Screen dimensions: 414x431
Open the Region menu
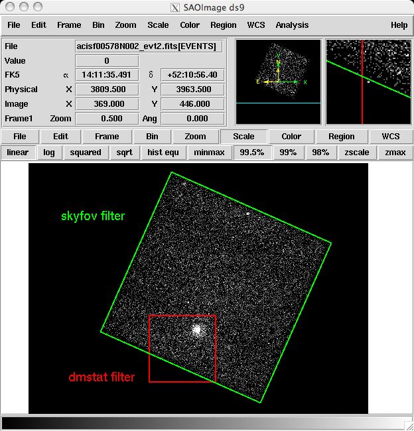point(223,25)
